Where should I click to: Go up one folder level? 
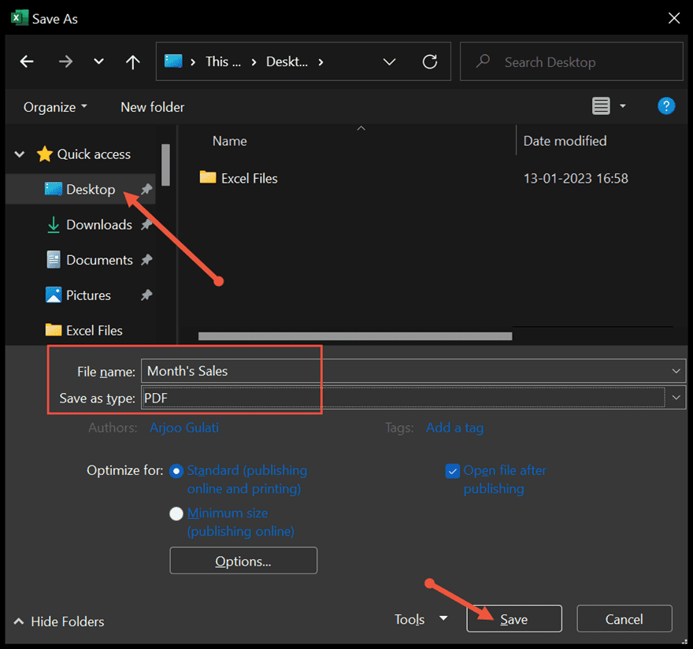click(132, 61)
